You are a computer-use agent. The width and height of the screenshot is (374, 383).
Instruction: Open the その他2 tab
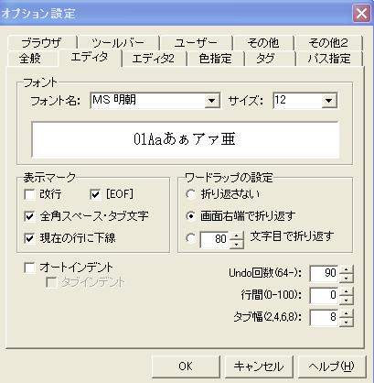(328, 43)
